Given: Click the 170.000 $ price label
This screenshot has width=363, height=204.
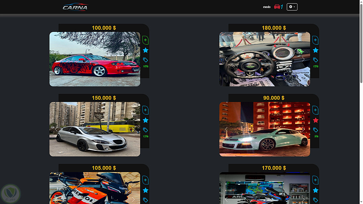Looking at the screenshot, I should [x=274, y=168].
